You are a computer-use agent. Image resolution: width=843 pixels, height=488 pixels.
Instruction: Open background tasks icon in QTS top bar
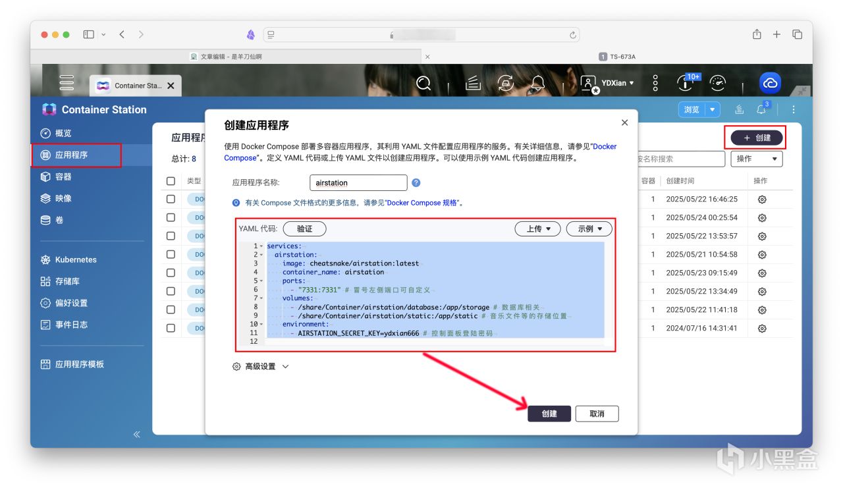tap(472, 84)
